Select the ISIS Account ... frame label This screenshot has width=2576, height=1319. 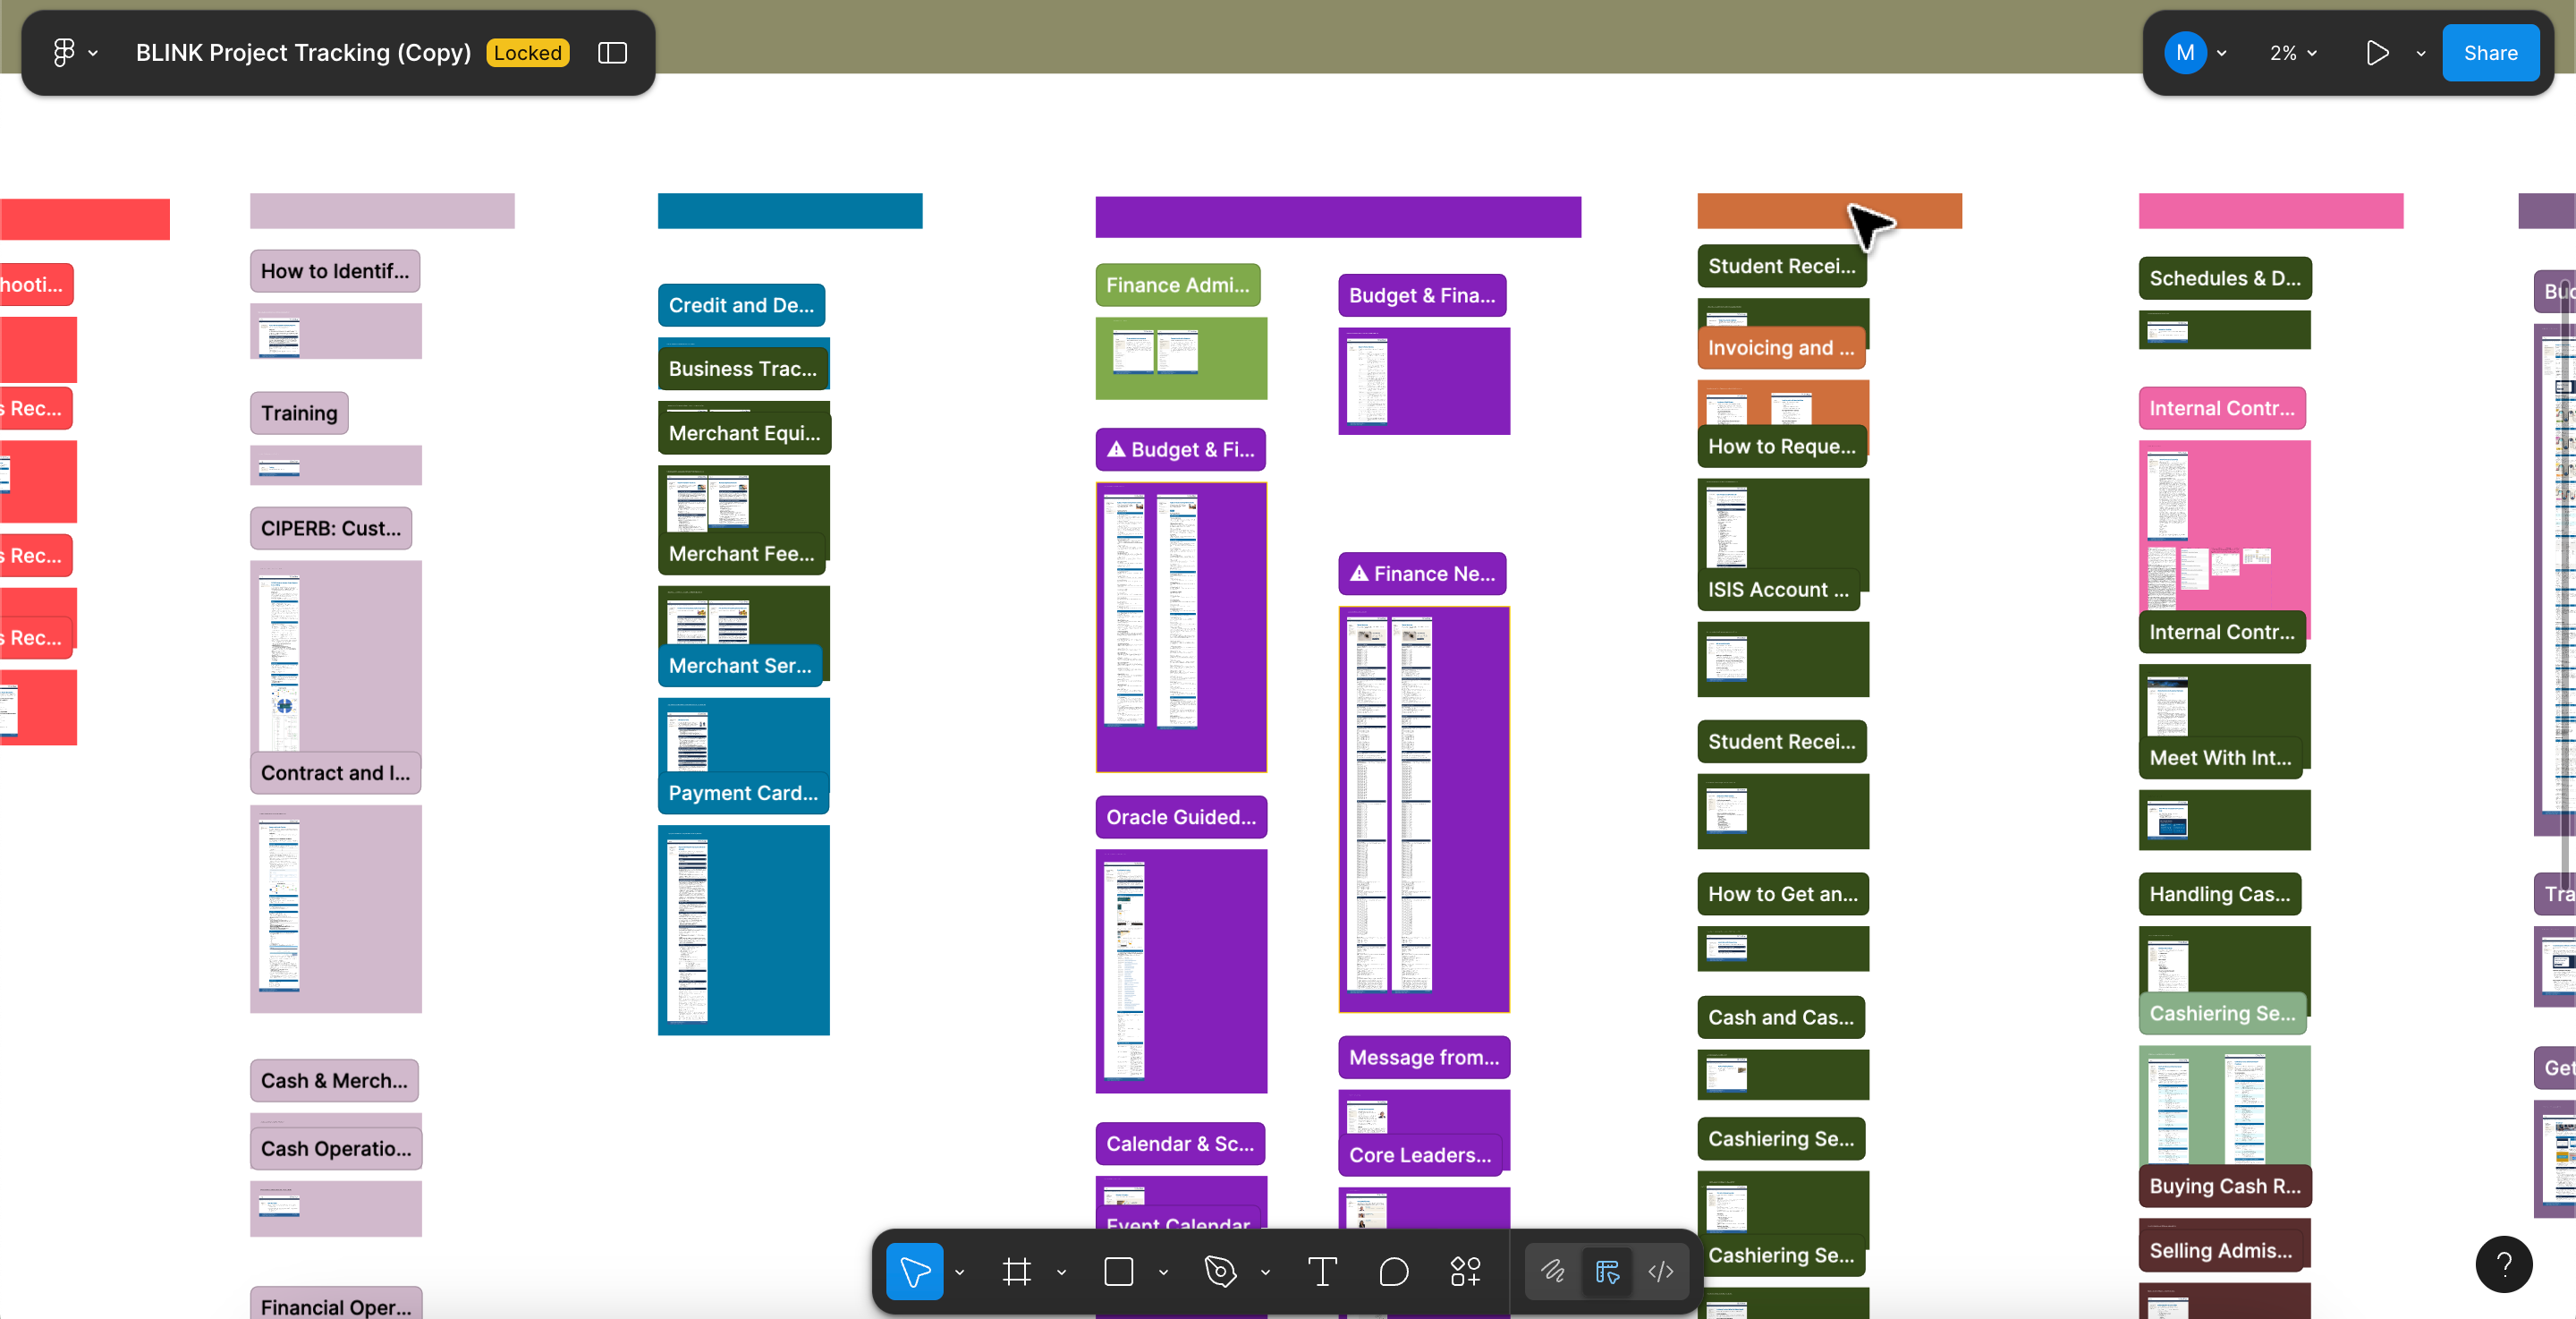point(1779,589)
